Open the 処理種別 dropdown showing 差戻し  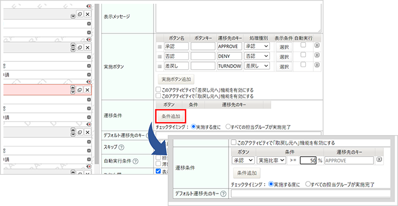(257, 66)
